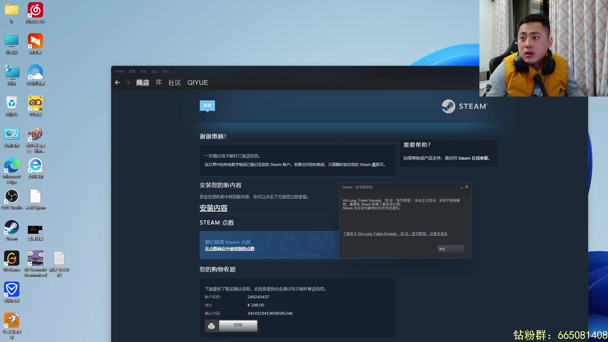
Task: Go forward with Steam forward arrow
Action: [128, 83]
